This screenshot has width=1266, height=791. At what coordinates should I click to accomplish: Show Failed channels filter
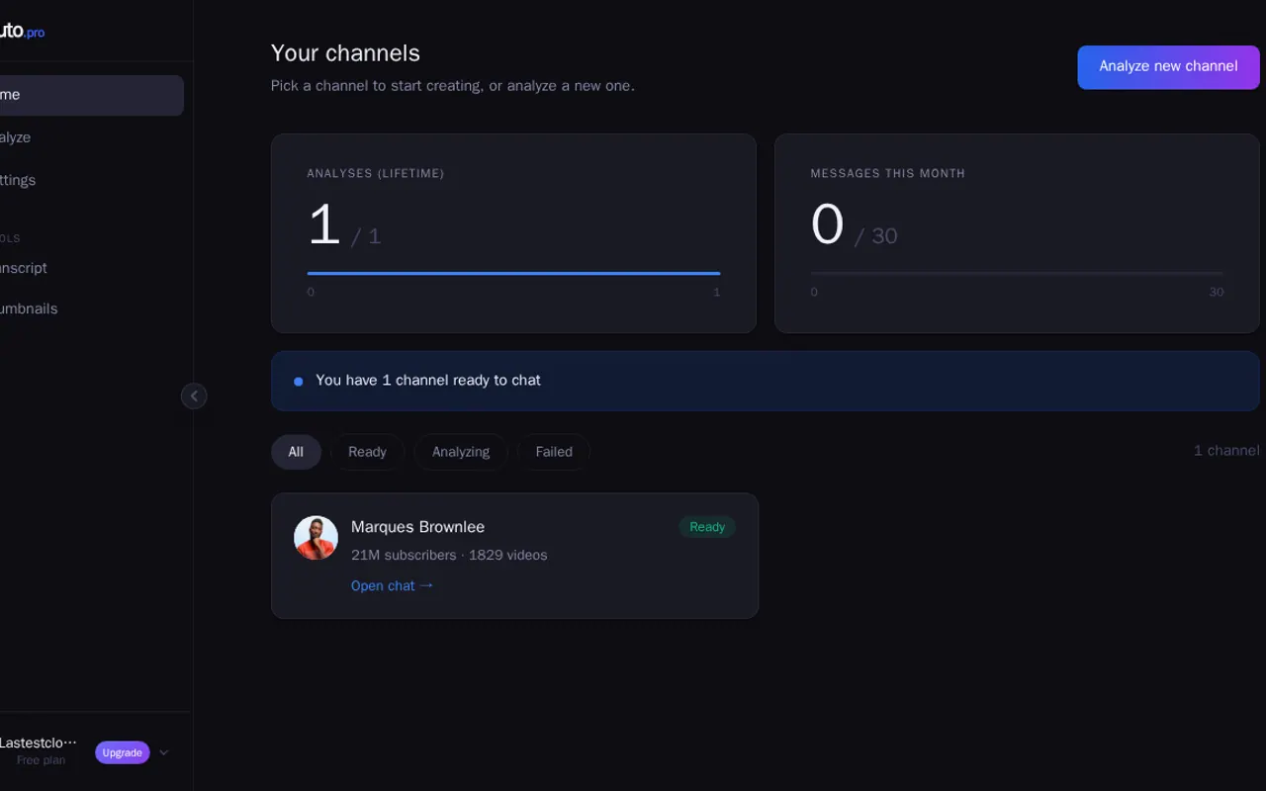[x=554, y=452]
